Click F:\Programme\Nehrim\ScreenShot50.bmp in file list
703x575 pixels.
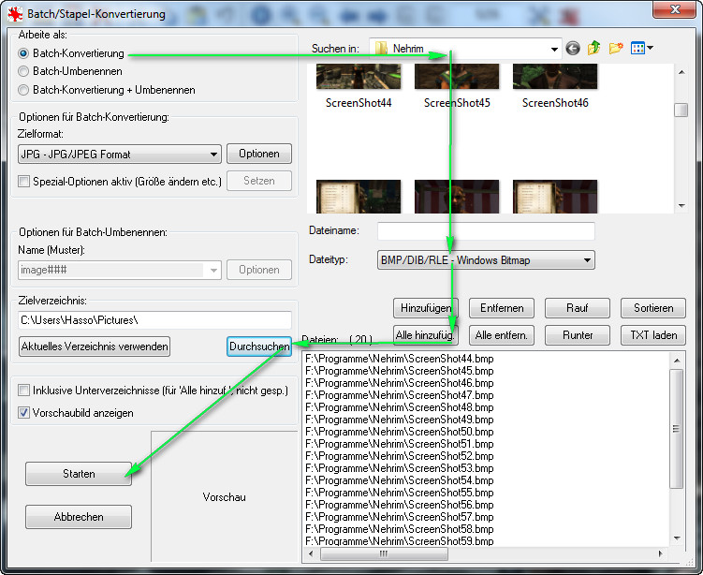(399, 432)
